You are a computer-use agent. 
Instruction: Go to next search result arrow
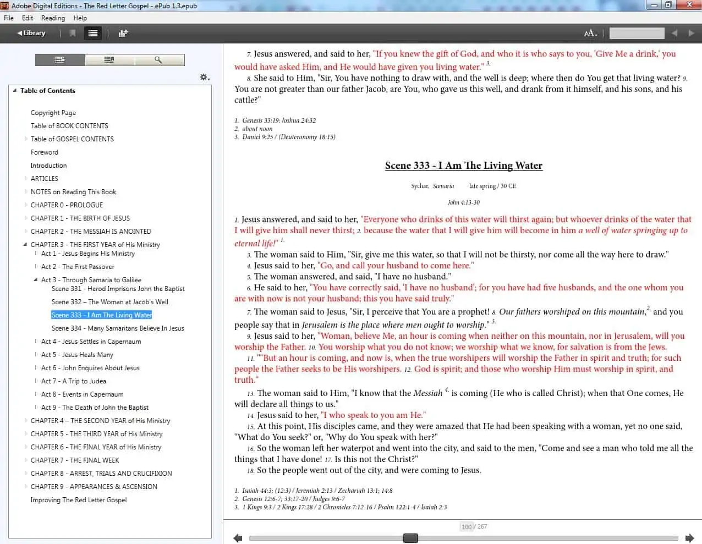pyautogui.click(x=691, y=33)
